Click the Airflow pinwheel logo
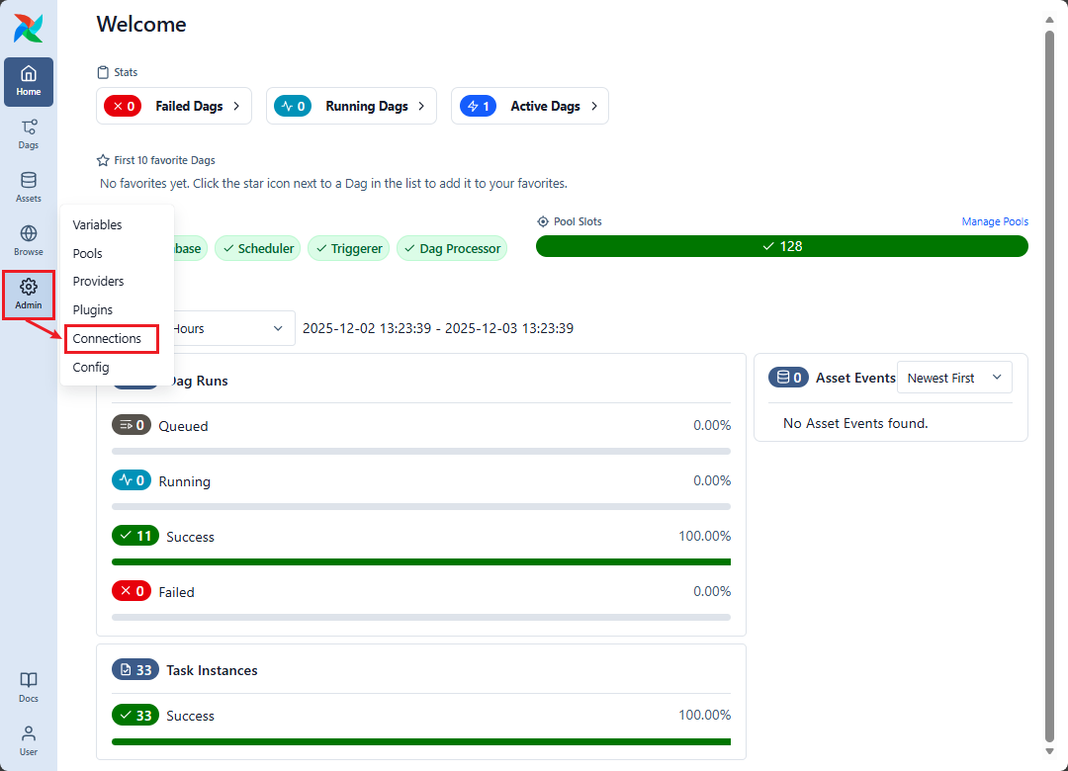1068x771 pixels. click(29, 29)
